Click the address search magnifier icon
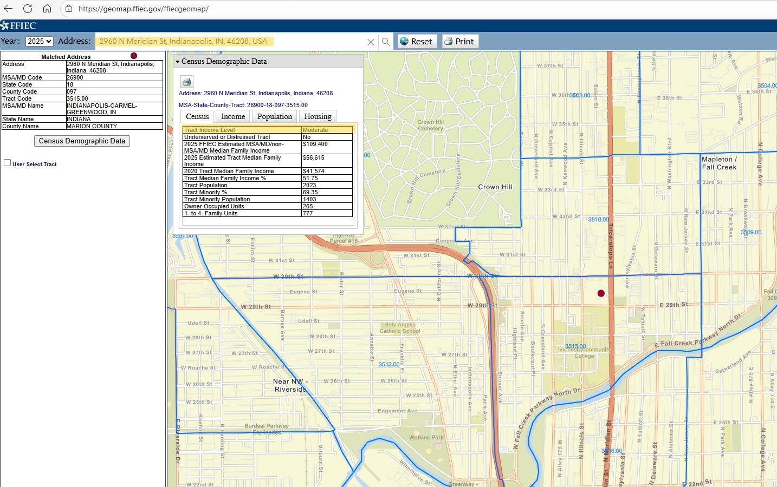The image size is (777, 487). pyautogui.click(x=386, y=42)
